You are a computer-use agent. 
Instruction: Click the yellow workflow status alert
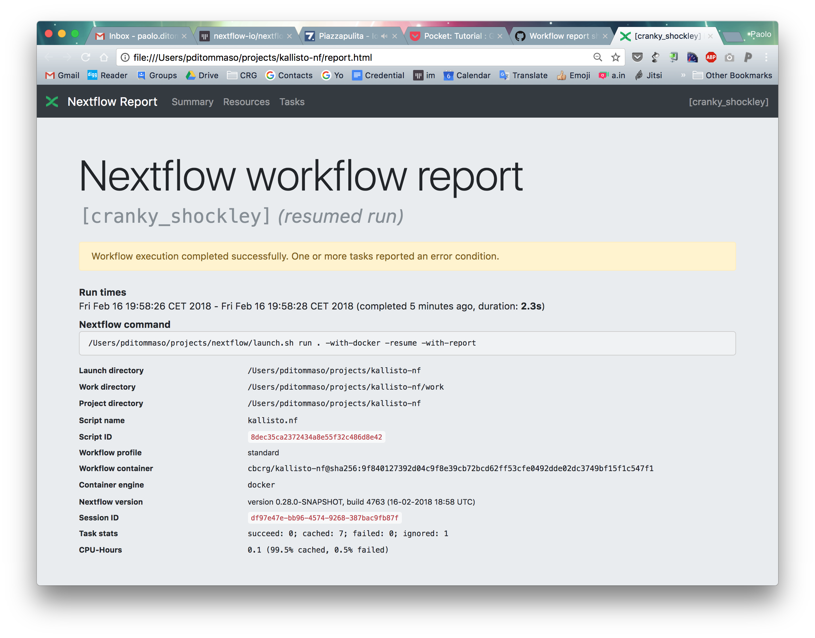tap(407, 256)
